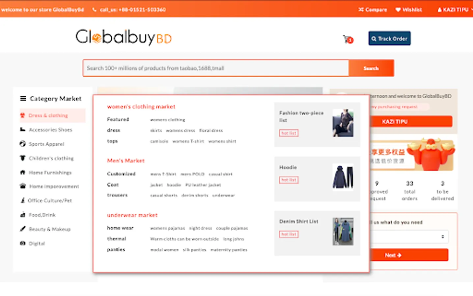Click the Dress & clothing category icon

tap(22, 115)
